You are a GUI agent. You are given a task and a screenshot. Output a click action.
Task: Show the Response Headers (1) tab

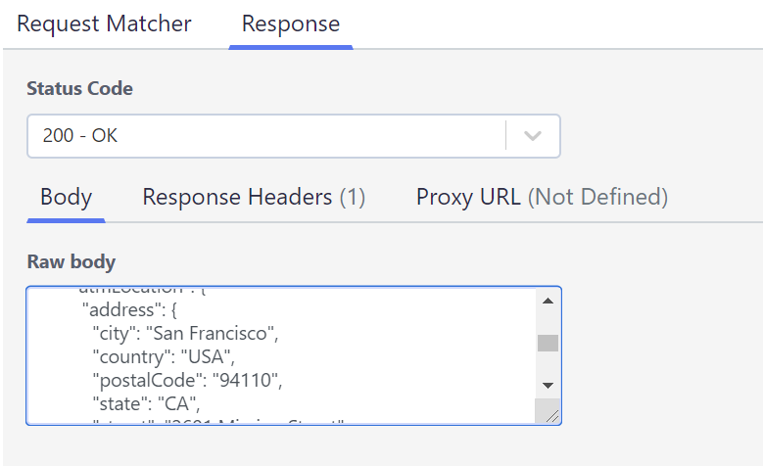[254, 197]
